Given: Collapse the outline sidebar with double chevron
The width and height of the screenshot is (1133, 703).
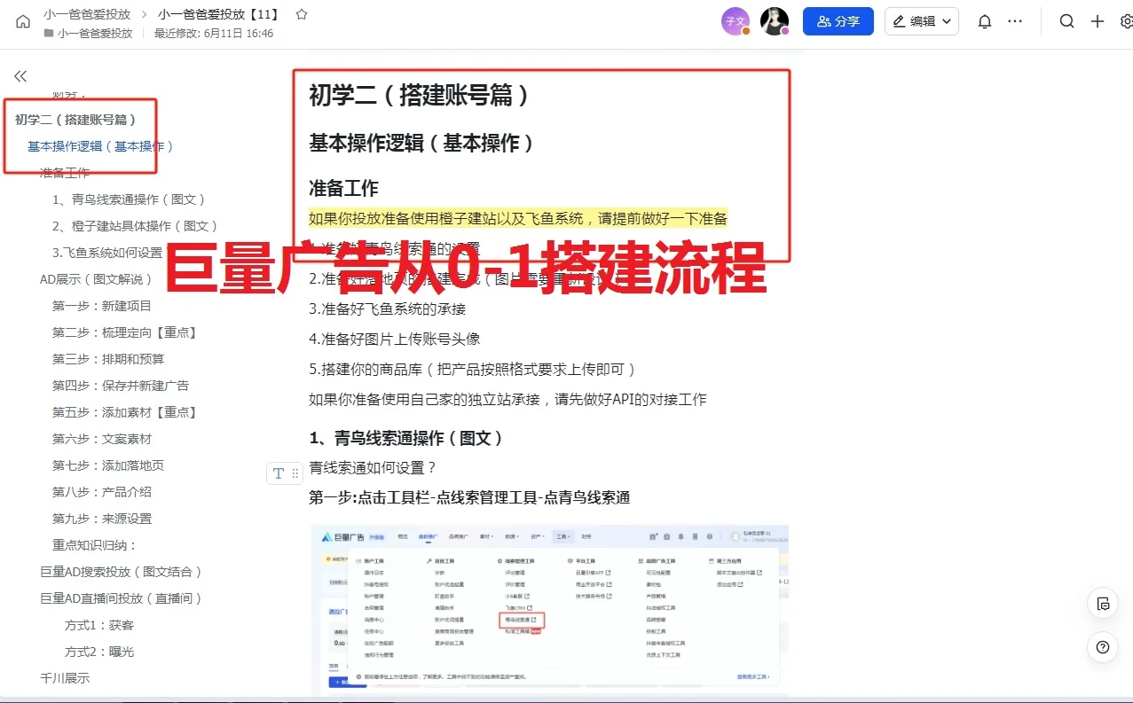Looking at the screenshot, I should tap(20, 76).
